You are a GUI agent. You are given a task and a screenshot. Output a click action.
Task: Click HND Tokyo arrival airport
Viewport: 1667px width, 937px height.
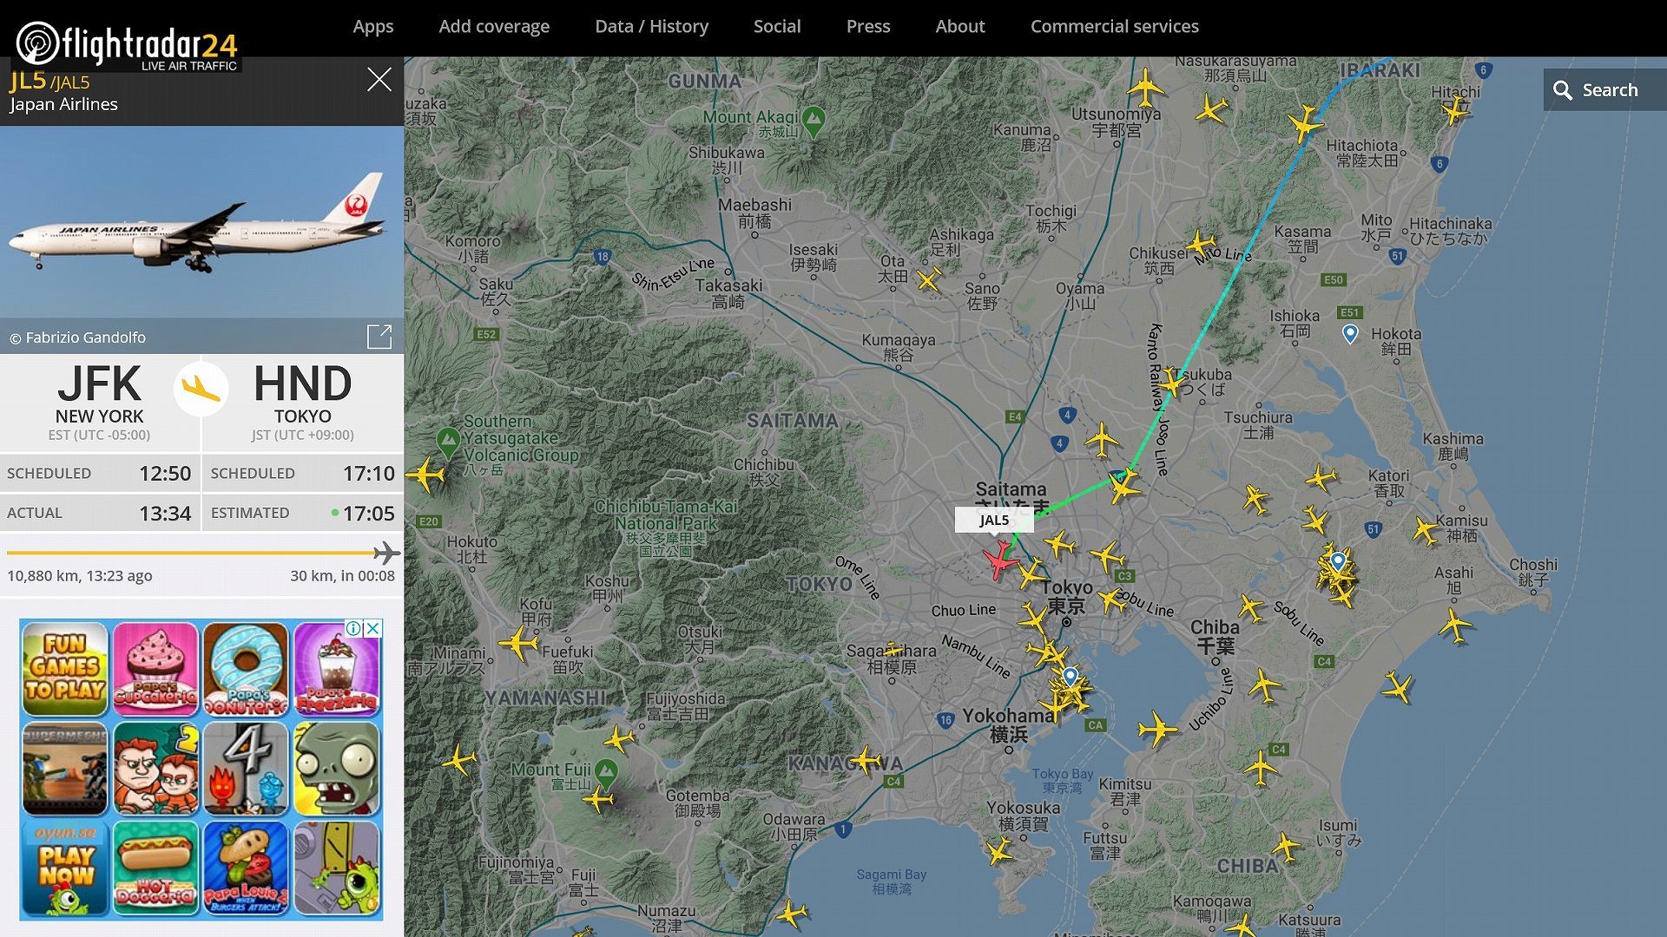coord(303,402)
